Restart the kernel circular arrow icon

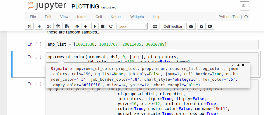coord(111,26)
